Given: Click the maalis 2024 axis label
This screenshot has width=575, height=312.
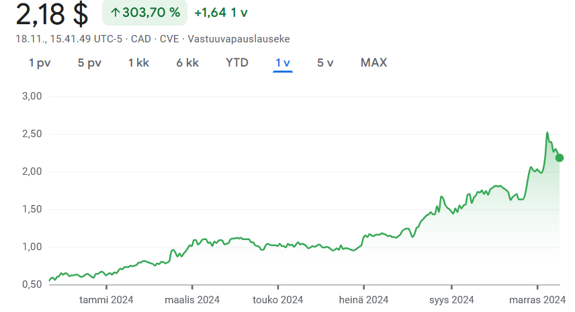Looking at the screenshot, I should coord(193,300).
